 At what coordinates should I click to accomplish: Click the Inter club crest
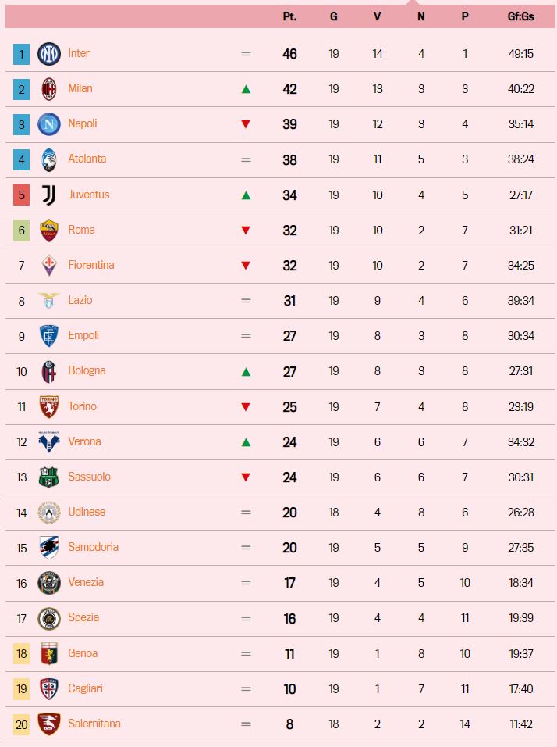point(49,54)
